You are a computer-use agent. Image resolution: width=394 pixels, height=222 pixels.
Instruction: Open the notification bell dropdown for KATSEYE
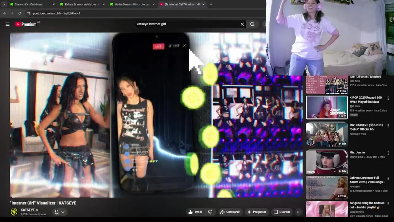[59, 212]
